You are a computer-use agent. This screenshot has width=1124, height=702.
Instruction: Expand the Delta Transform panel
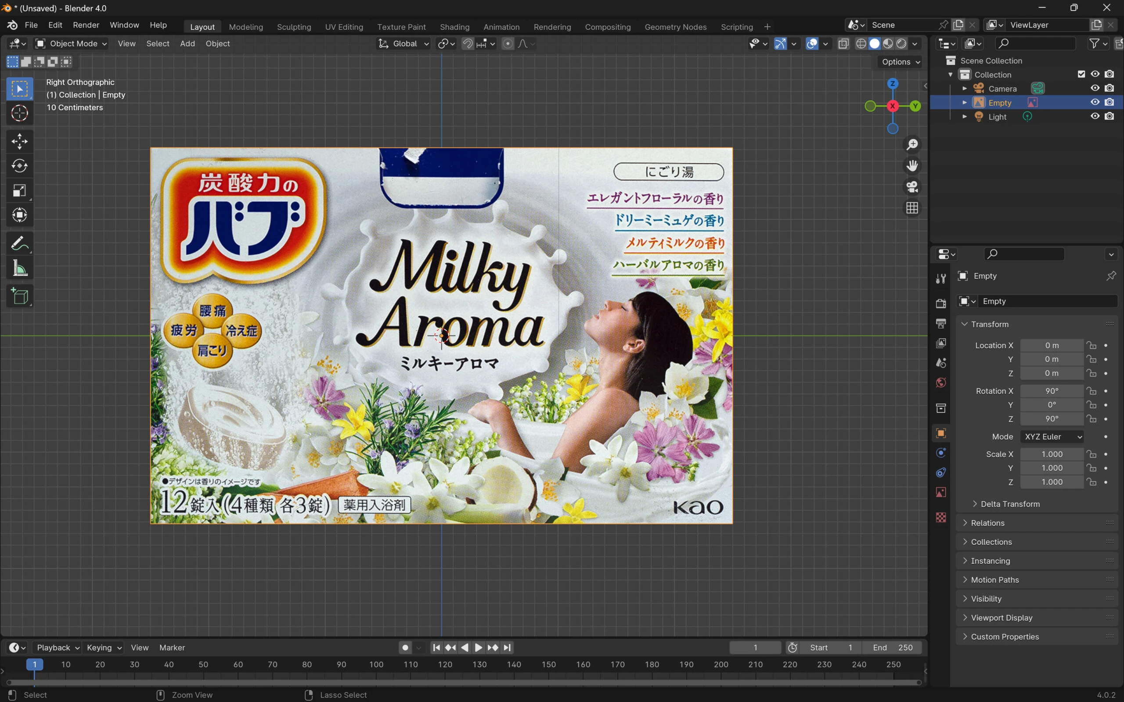point(1010,504)
